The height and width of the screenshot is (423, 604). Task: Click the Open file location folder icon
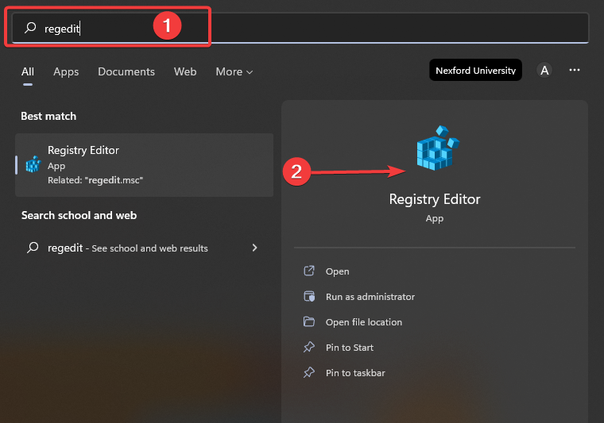[x=309, y=322]
